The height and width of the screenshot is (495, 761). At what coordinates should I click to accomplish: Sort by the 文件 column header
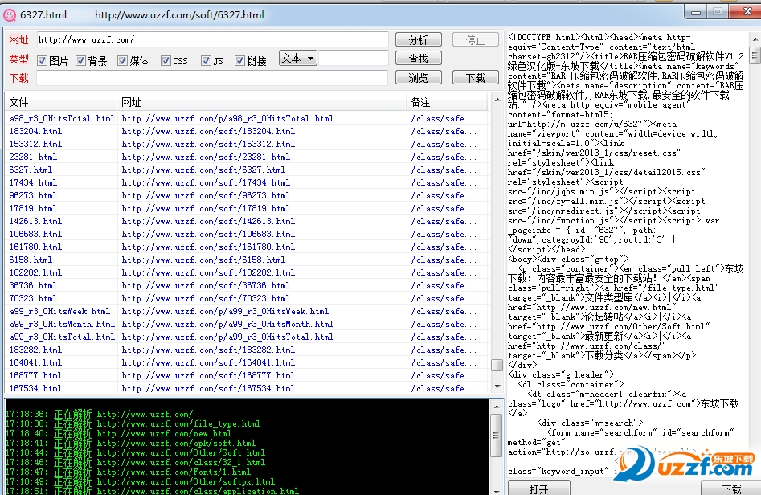[x=60, y=102]
